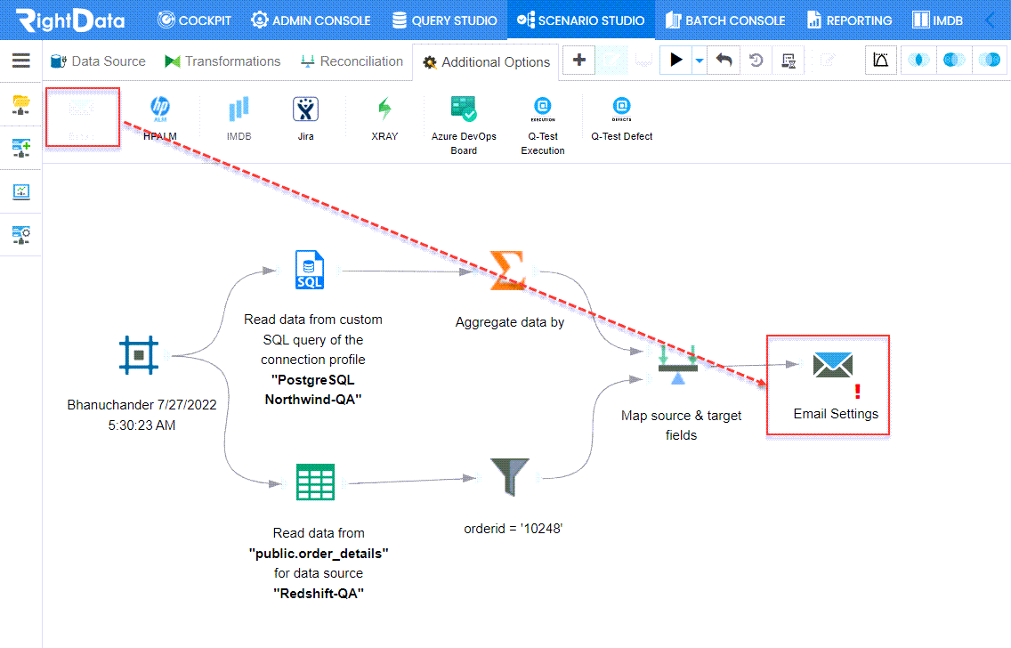Open the SCENARIO STUDIO menu
Viewport: 1011px width, 648px height.
tap(581, 20)
